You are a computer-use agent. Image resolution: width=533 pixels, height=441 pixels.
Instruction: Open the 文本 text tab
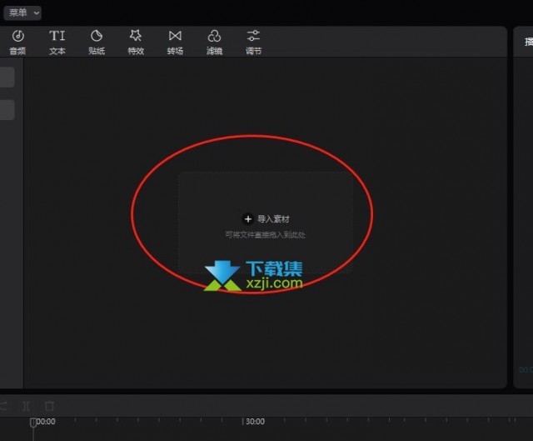[57, 43]
